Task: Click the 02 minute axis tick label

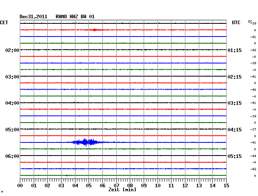Action: [47, 185]
